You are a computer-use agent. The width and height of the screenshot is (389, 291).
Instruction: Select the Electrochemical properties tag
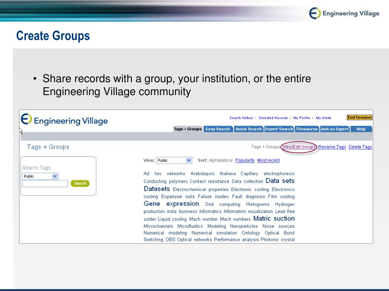pyautogui.click(x=201, y=189)
